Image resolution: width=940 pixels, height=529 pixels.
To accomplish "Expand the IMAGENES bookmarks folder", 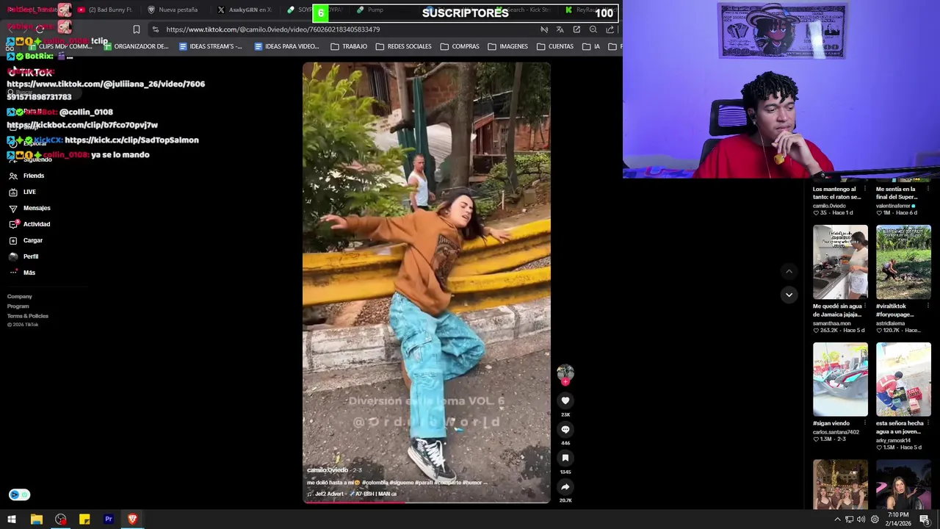I will [508, 46].
